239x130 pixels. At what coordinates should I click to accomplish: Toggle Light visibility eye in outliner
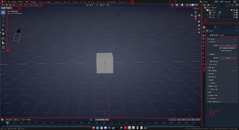click(234, 17)
